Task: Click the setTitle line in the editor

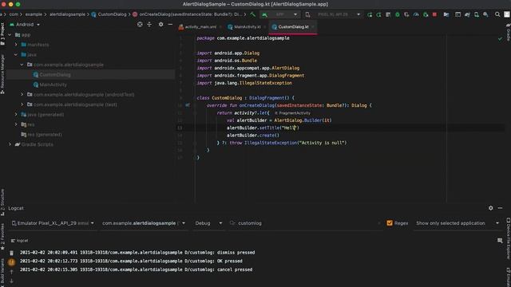Action: pyautogui.click(x=263, y=128)
